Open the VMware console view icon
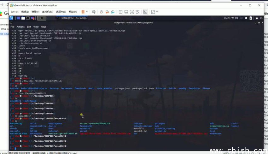 (145, 12)
